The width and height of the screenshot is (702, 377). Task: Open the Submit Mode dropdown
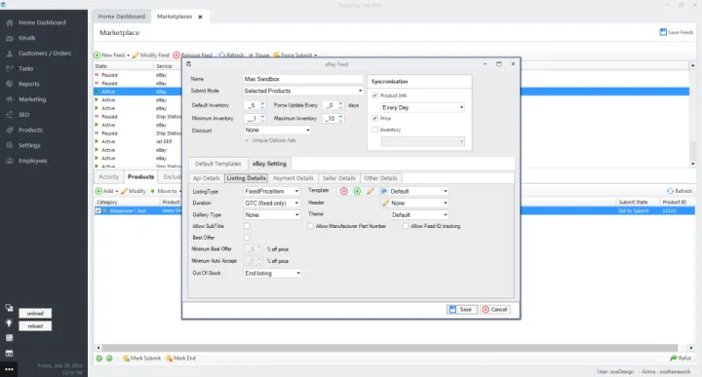pos(302,91)
